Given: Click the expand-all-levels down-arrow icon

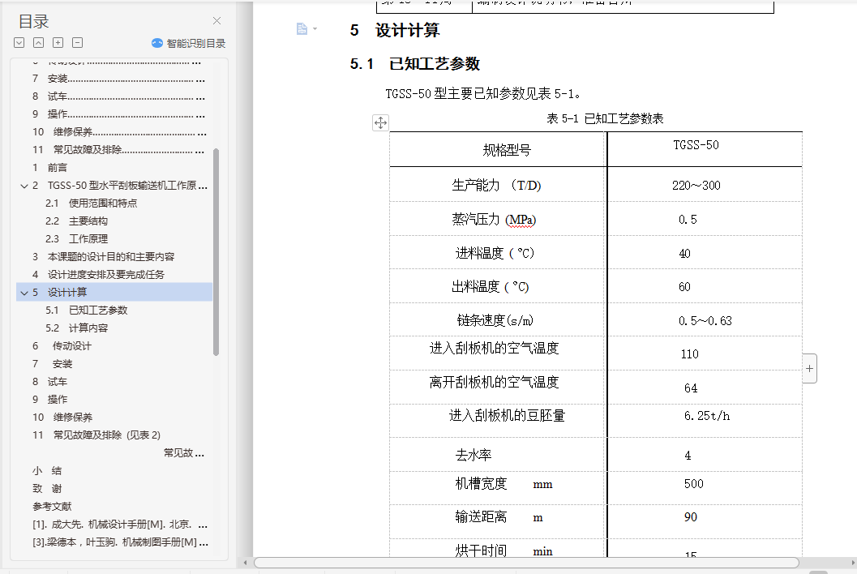Looking at the screenshot, I should click(19, 43).
